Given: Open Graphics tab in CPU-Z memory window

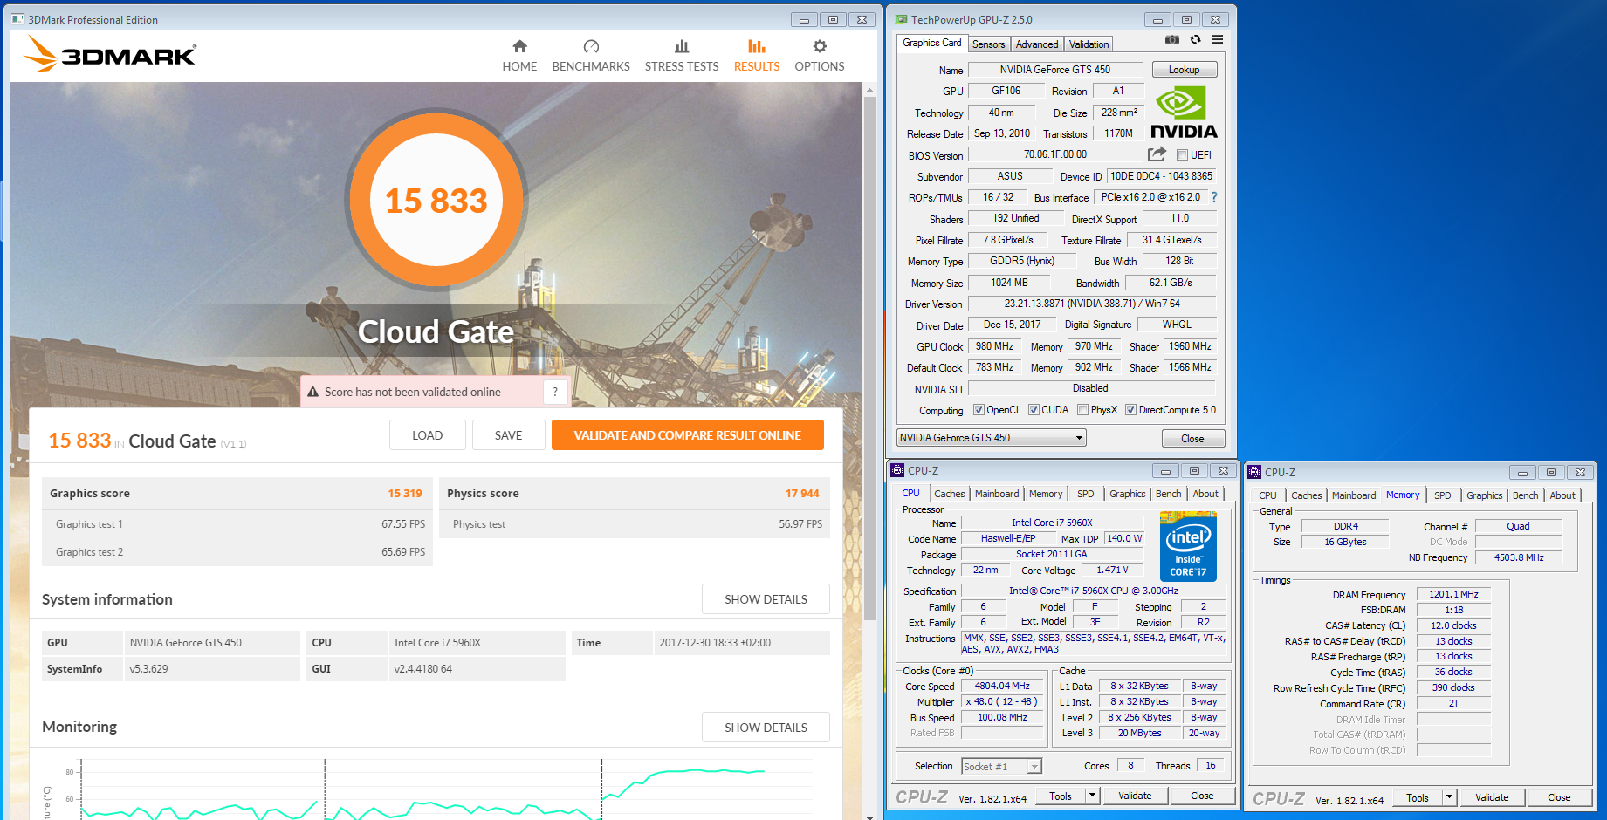Looking at the screenshot, I should point(1485,495).
